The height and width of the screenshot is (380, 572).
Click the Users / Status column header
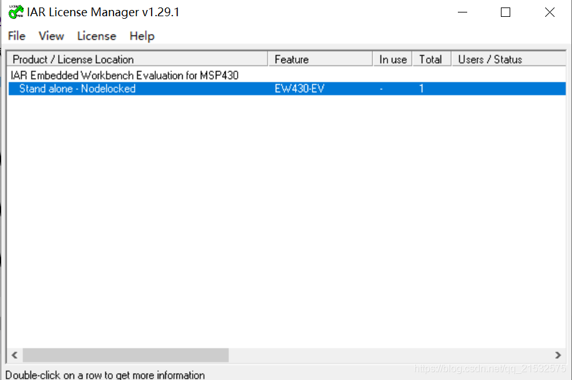pos(509,59)
